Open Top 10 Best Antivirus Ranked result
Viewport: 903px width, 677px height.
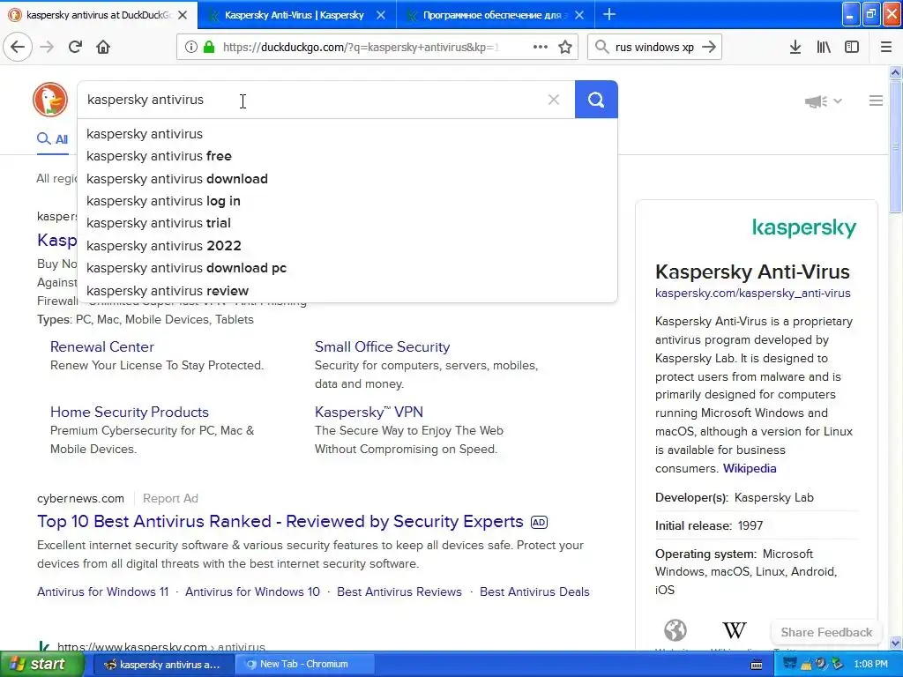point(280,521)
